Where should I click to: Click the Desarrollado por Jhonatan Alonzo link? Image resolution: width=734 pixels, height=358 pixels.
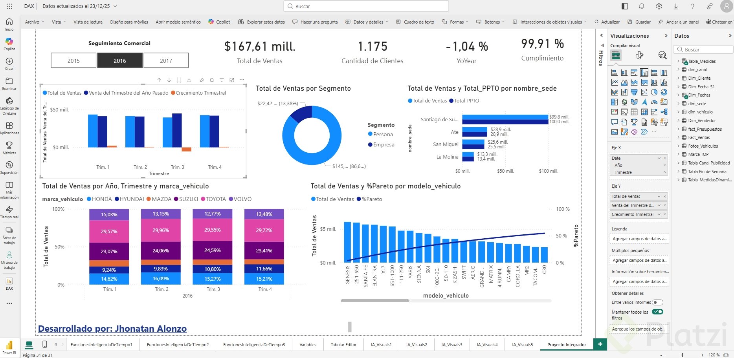click(x=112, y=329)
